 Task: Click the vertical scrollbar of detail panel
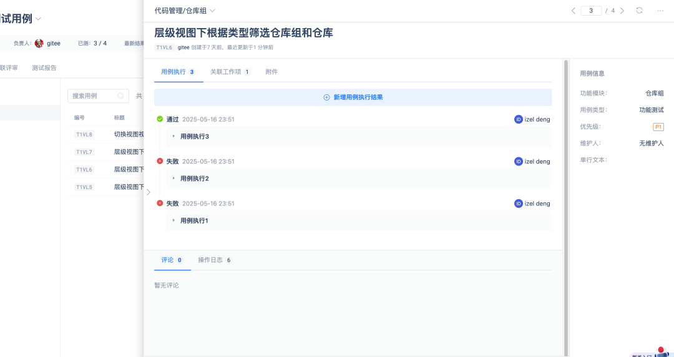566,187
